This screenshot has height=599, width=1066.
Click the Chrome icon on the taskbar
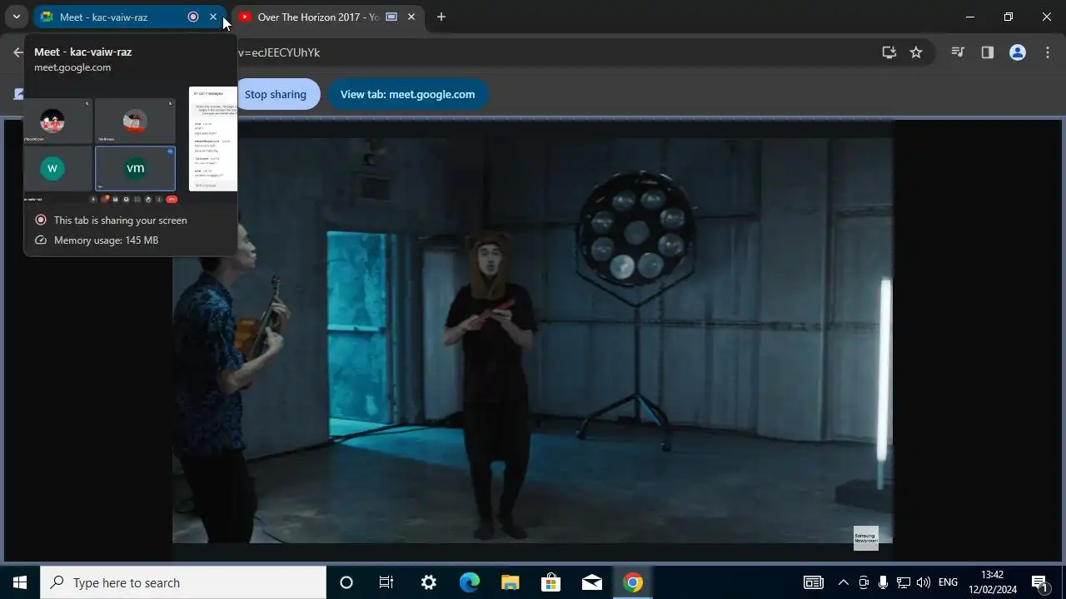click(633, 582)
